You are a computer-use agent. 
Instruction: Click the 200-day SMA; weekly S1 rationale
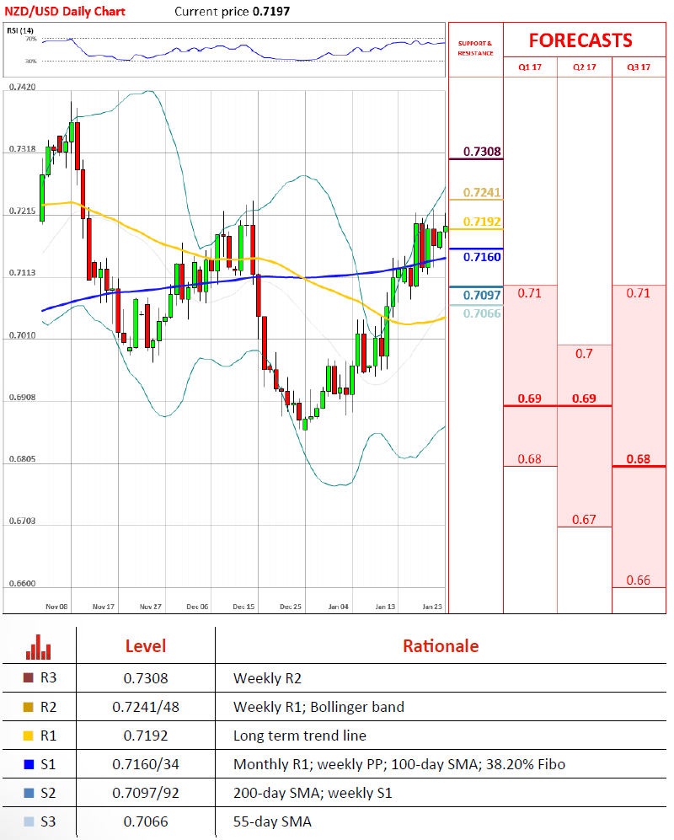(313, 794)
